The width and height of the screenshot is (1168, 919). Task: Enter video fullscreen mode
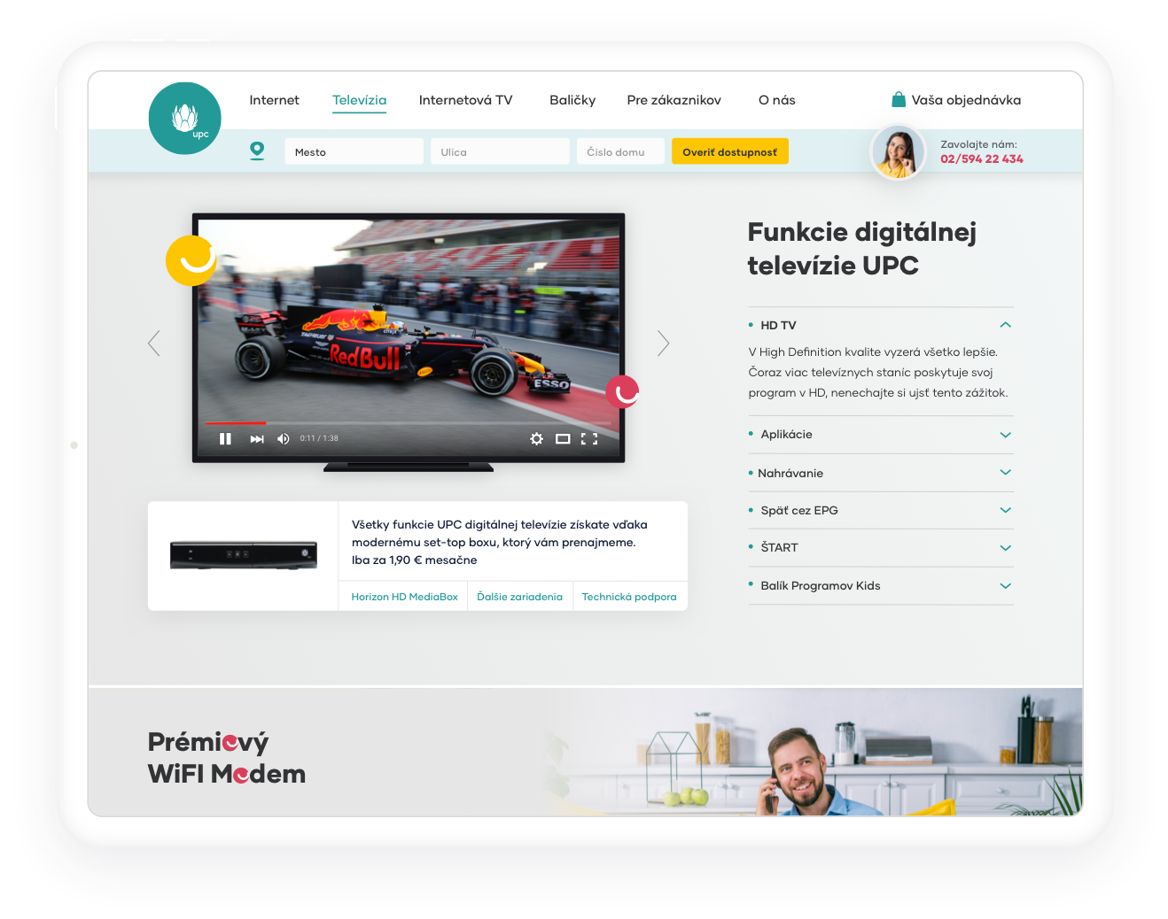(589, 438)
